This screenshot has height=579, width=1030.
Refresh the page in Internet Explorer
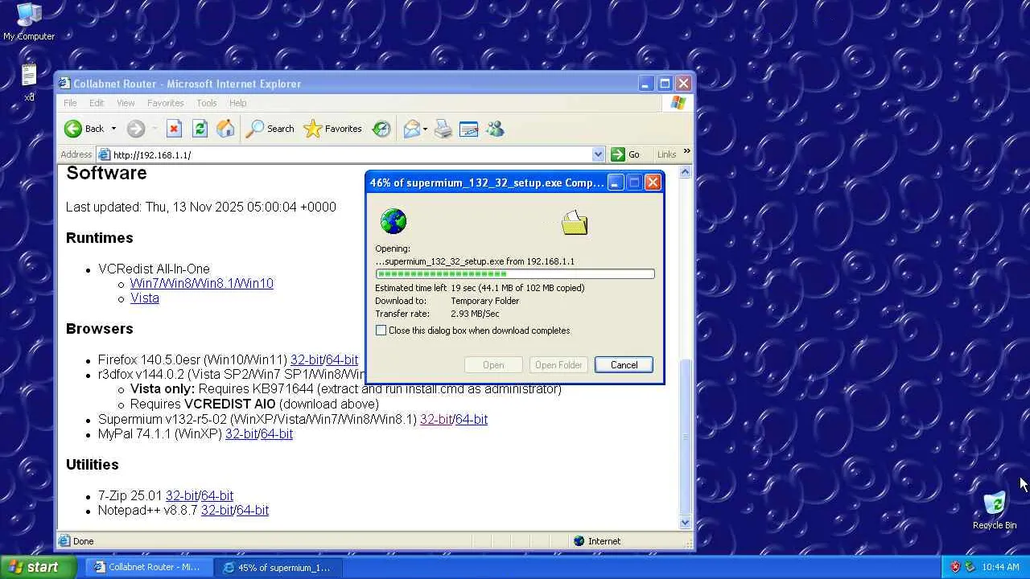tap(200, 129)
